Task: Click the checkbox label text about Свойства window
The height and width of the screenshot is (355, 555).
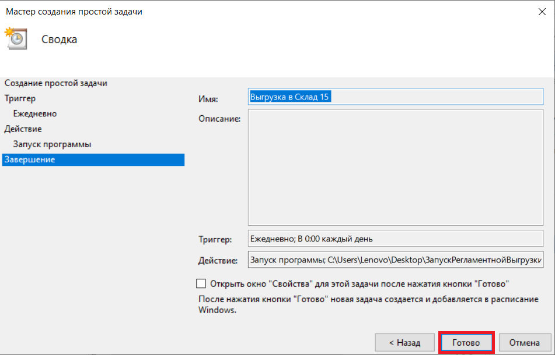Action: 359,284
